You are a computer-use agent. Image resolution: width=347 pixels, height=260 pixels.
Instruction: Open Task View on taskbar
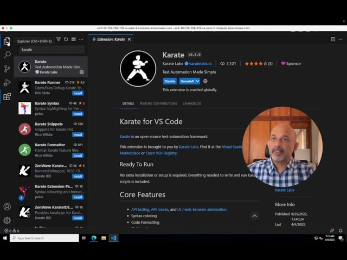coord(83,238)
